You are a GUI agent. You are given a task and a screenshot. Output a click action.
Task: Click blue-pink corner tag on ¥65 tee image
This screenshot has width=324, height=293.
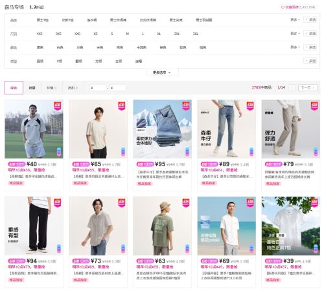coord(123,152)
